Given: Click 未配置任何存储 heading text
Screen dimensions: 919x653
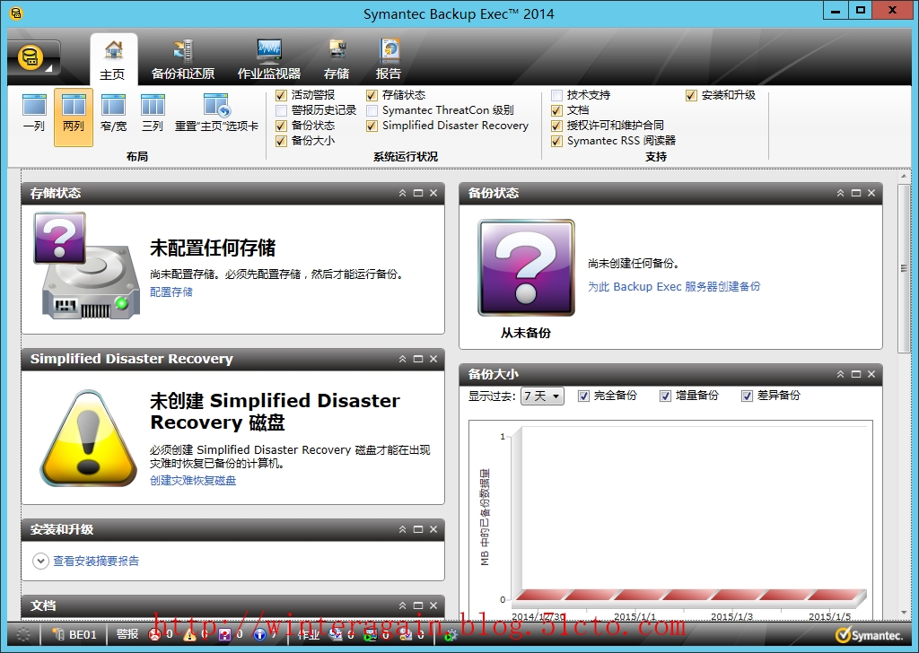Looking at the screenshot, I should point(213,248).
